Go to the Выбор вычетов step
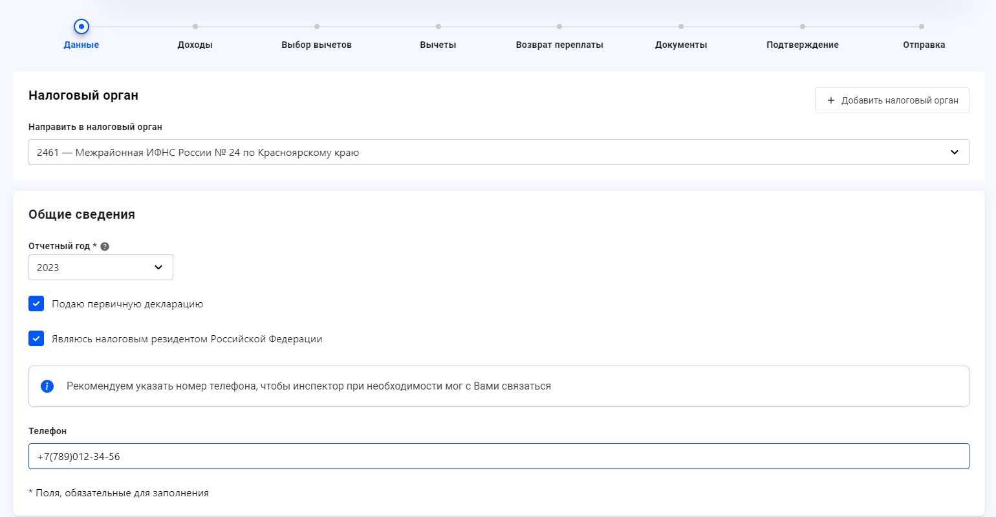996x517 pixels. 317,45
